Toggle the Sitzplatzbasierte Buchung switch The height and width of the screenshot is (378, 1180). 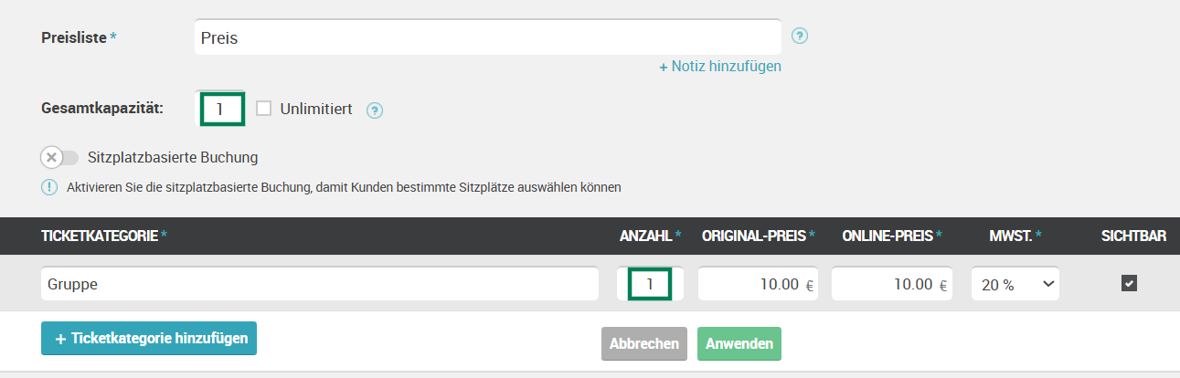point(59,157)
